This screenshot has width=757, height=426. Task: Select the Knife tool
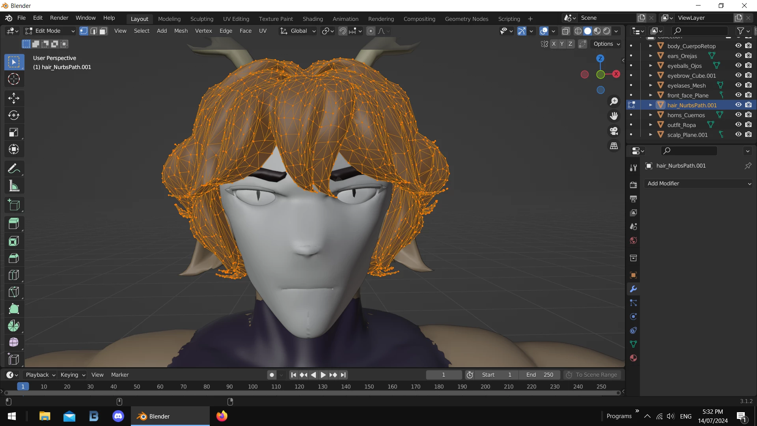click(14, 292)
